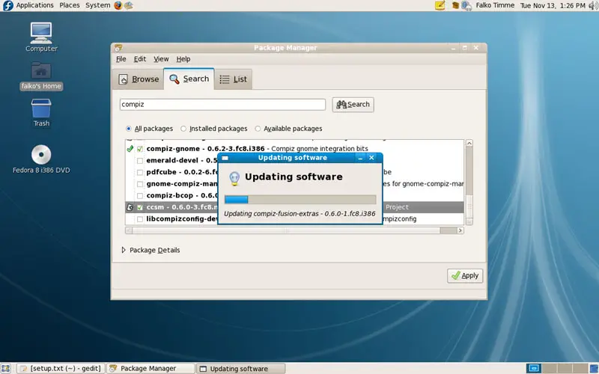Click the yellow sticky notes panel icon

440,5
